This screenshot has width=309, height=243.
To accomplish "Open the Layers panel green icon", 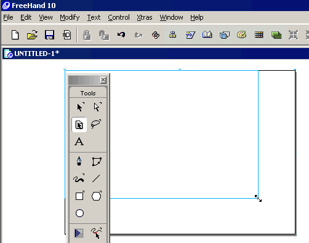I will (276, 35).
